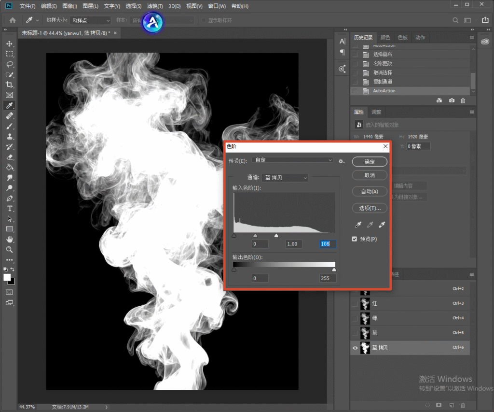This screenshot has width=494, height=412.
Task: Toggle history brush source for 复制通道
Action: click(355, 82)
